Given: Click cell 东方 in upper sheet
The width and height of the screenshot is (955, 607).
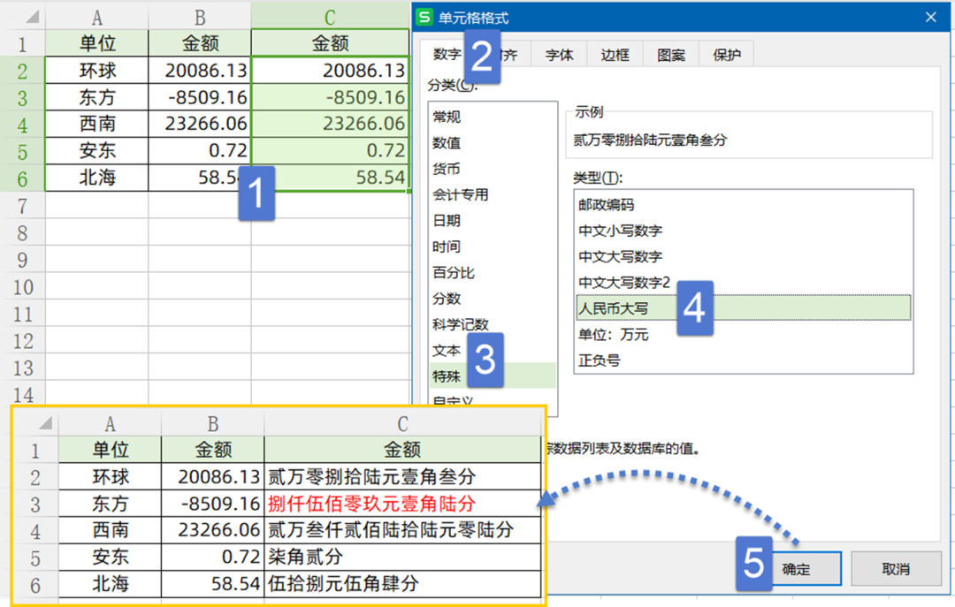Looking at the screenshot, I should tap(97, 97).
